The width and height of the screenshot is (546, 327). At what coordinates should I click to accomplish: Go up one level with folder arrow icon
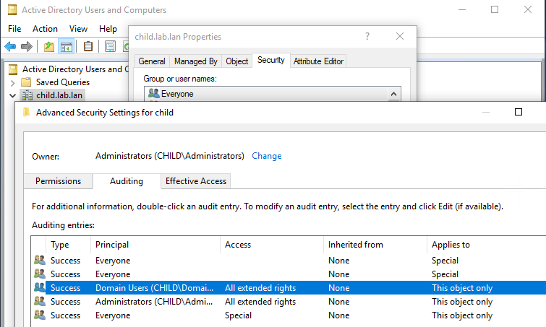48,46
